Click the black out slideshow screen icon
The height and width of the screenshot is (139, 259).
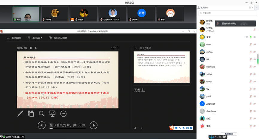coord(52,114)
